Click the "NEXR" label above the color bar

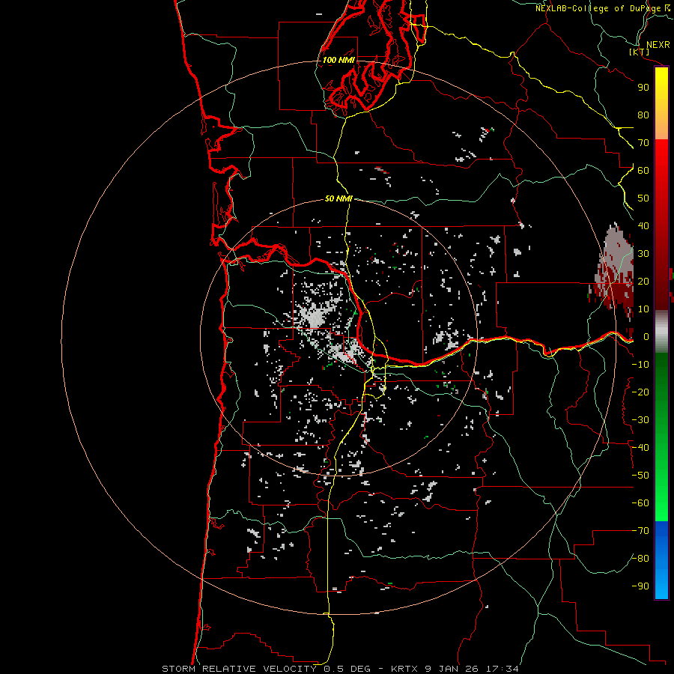658,45
